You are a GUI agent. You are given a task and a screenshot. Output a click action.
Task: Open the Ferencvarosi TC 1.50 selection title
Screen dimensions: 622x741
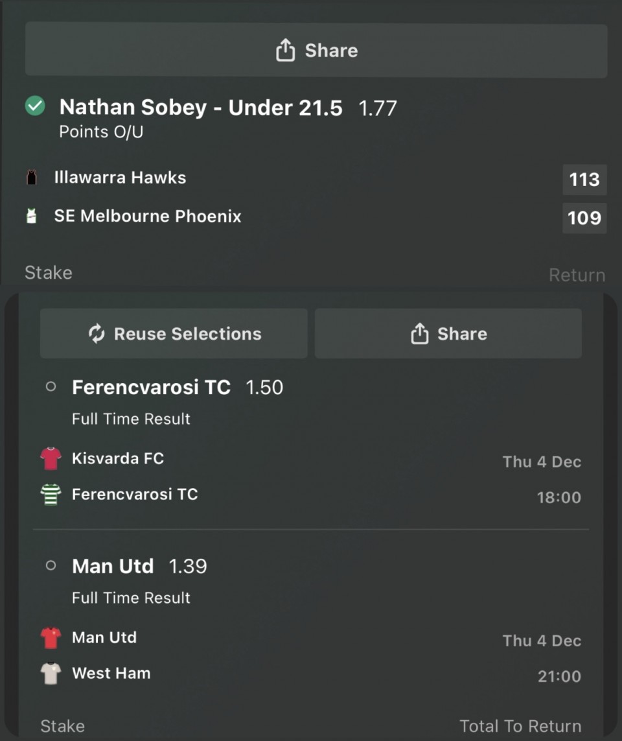click(151, 388)
